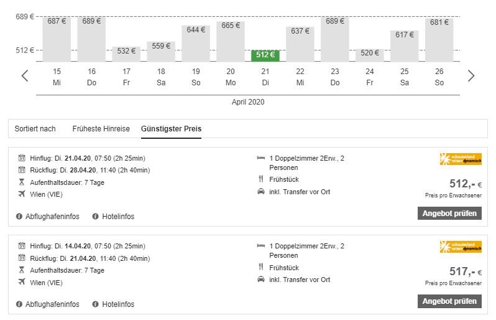Select the 520 € price bar

pos(370,54)
